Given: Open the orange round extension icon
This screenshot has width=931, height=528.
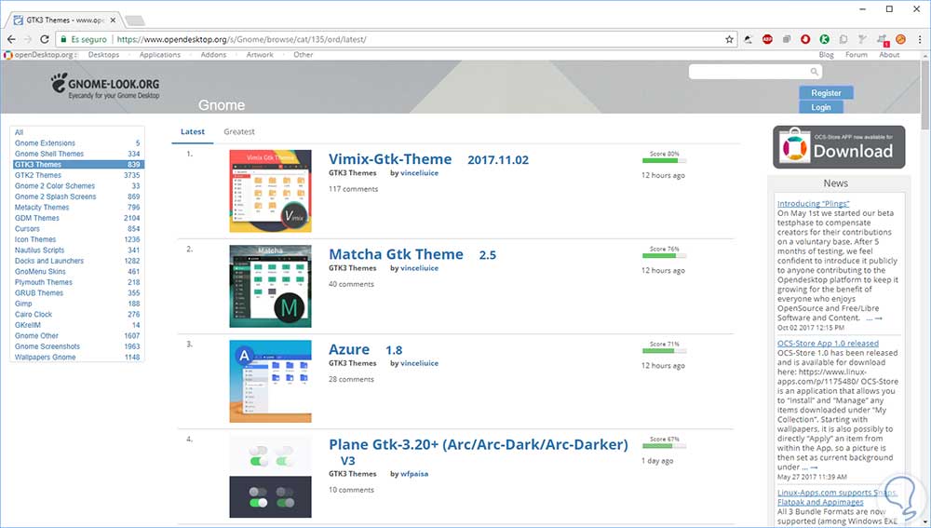Looking at the screenshot, I should pos(900,39).
